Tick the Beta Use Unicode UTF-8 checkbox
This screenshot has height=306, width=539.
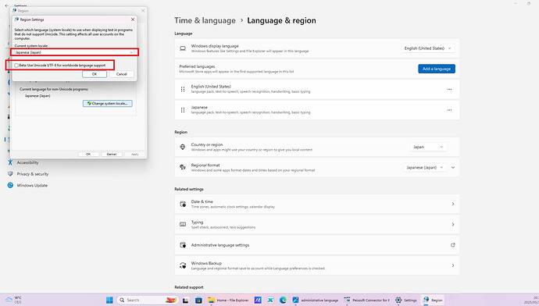pos(16,66)
